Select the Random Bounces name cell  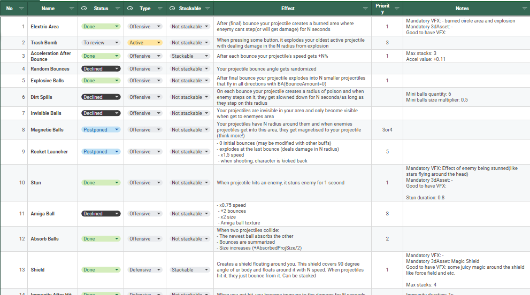coord(53,68)
